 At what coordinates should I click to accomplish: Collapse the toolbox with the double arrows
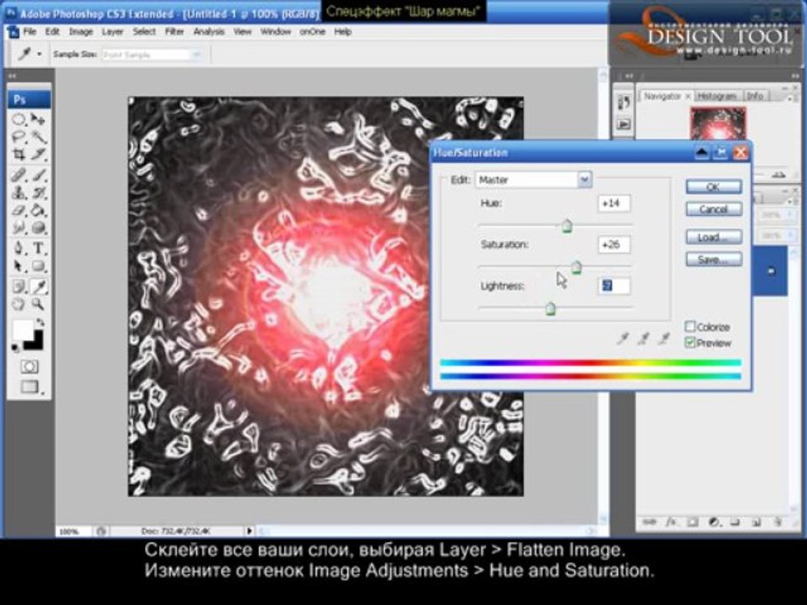[x=13, y=76]
